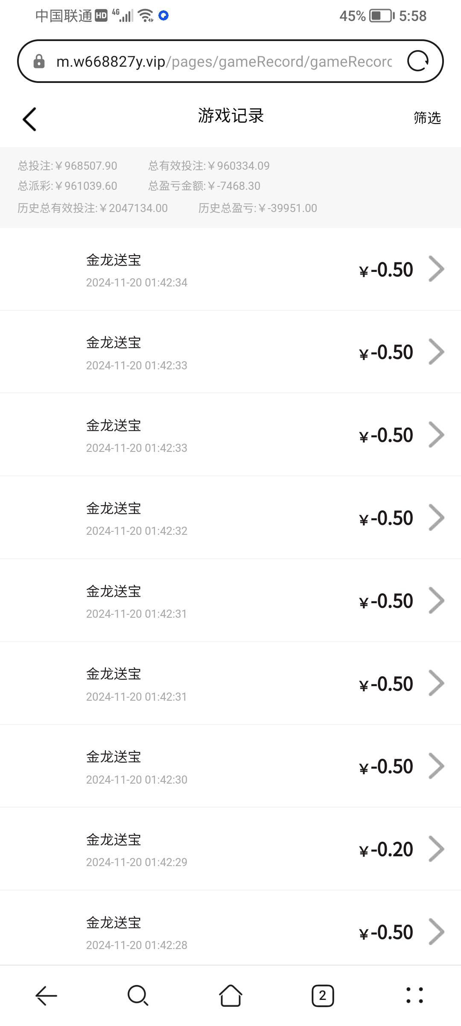Open the 筛选 filter option
The image size is (461, 1026).
click(x=427, y=118)
